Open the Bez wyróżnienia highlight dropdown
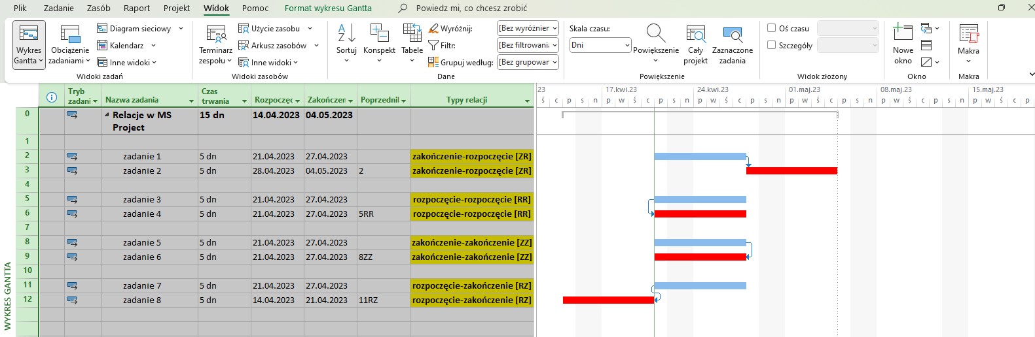The height and width of the screenshot is (337, 1035). click(554, 28)
